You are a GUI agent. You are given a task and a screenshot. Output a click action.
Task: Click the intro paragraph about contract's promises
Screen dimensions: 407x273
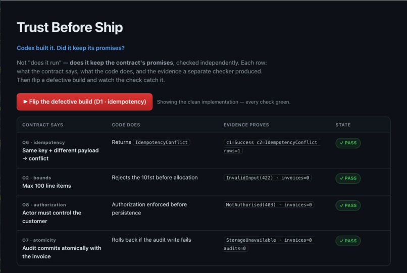coord(142,71)
